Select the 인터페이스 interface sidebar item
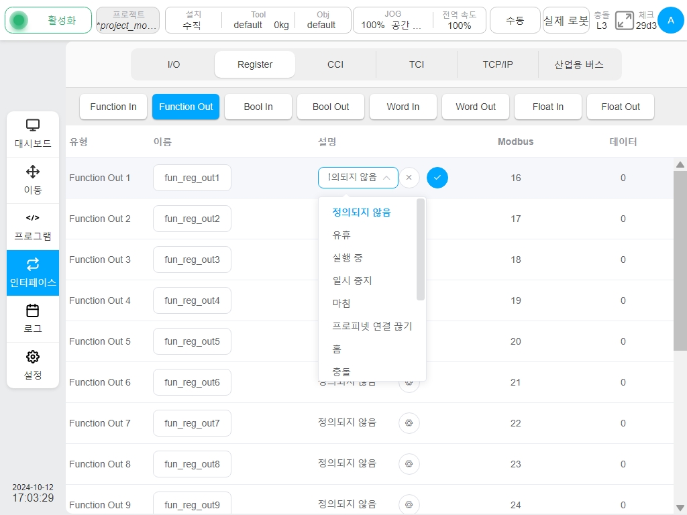The image size is (687, 515). 33,273
